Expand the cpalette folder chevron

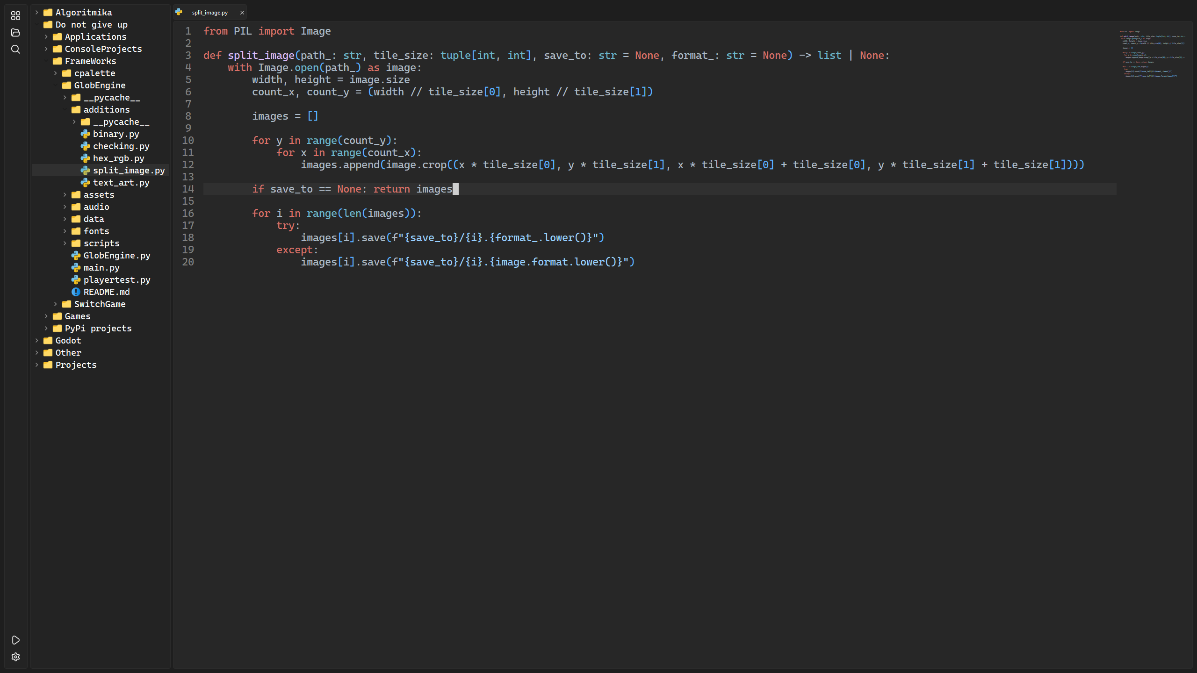click(56, 73)
